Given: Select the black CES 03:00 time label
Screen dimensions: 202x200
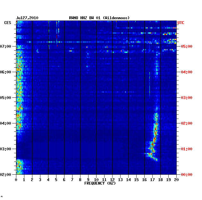Looking at the screenshot, I should point(5,149).
